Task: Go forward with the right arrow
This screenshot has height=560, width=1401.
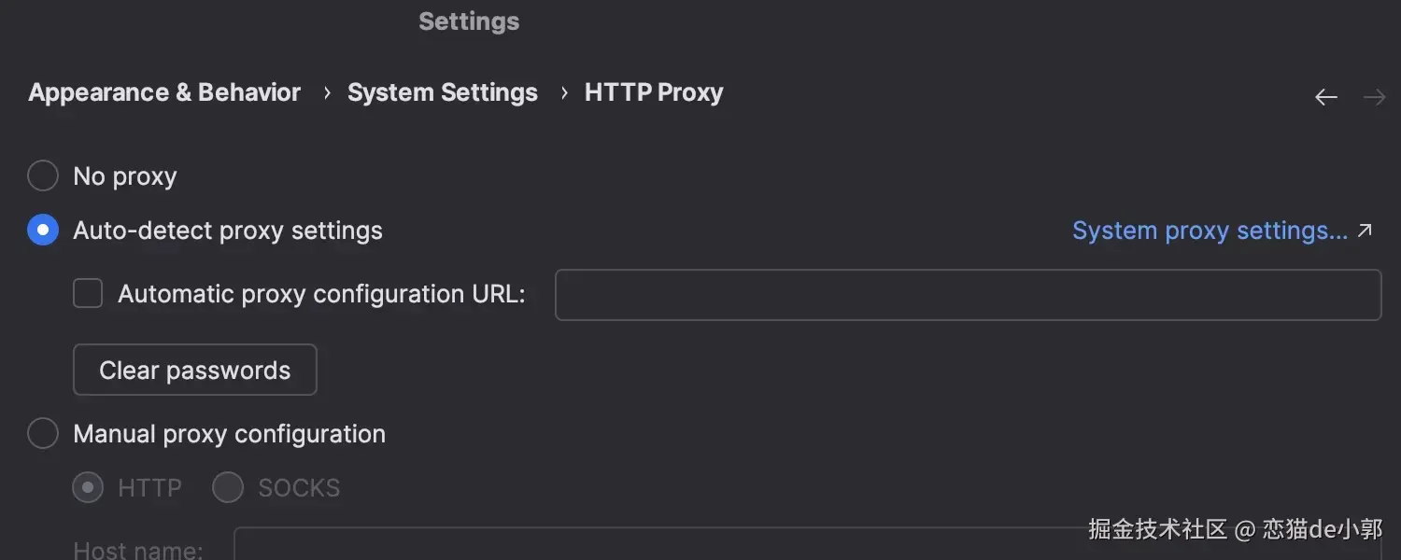Action: 1374,97
